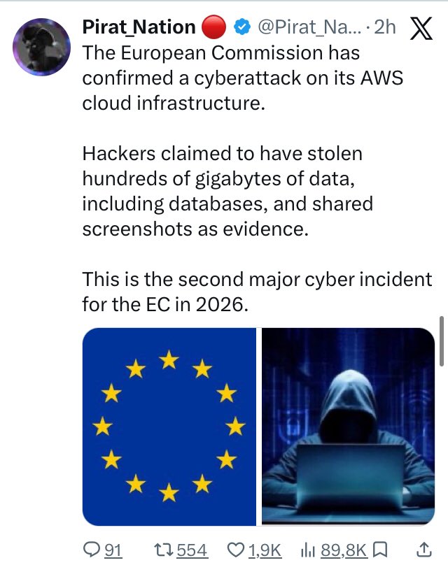Click the reply speech bubble icon
Image resolution: width=448 pixels, height=579 pixels.
pos(92,551)
